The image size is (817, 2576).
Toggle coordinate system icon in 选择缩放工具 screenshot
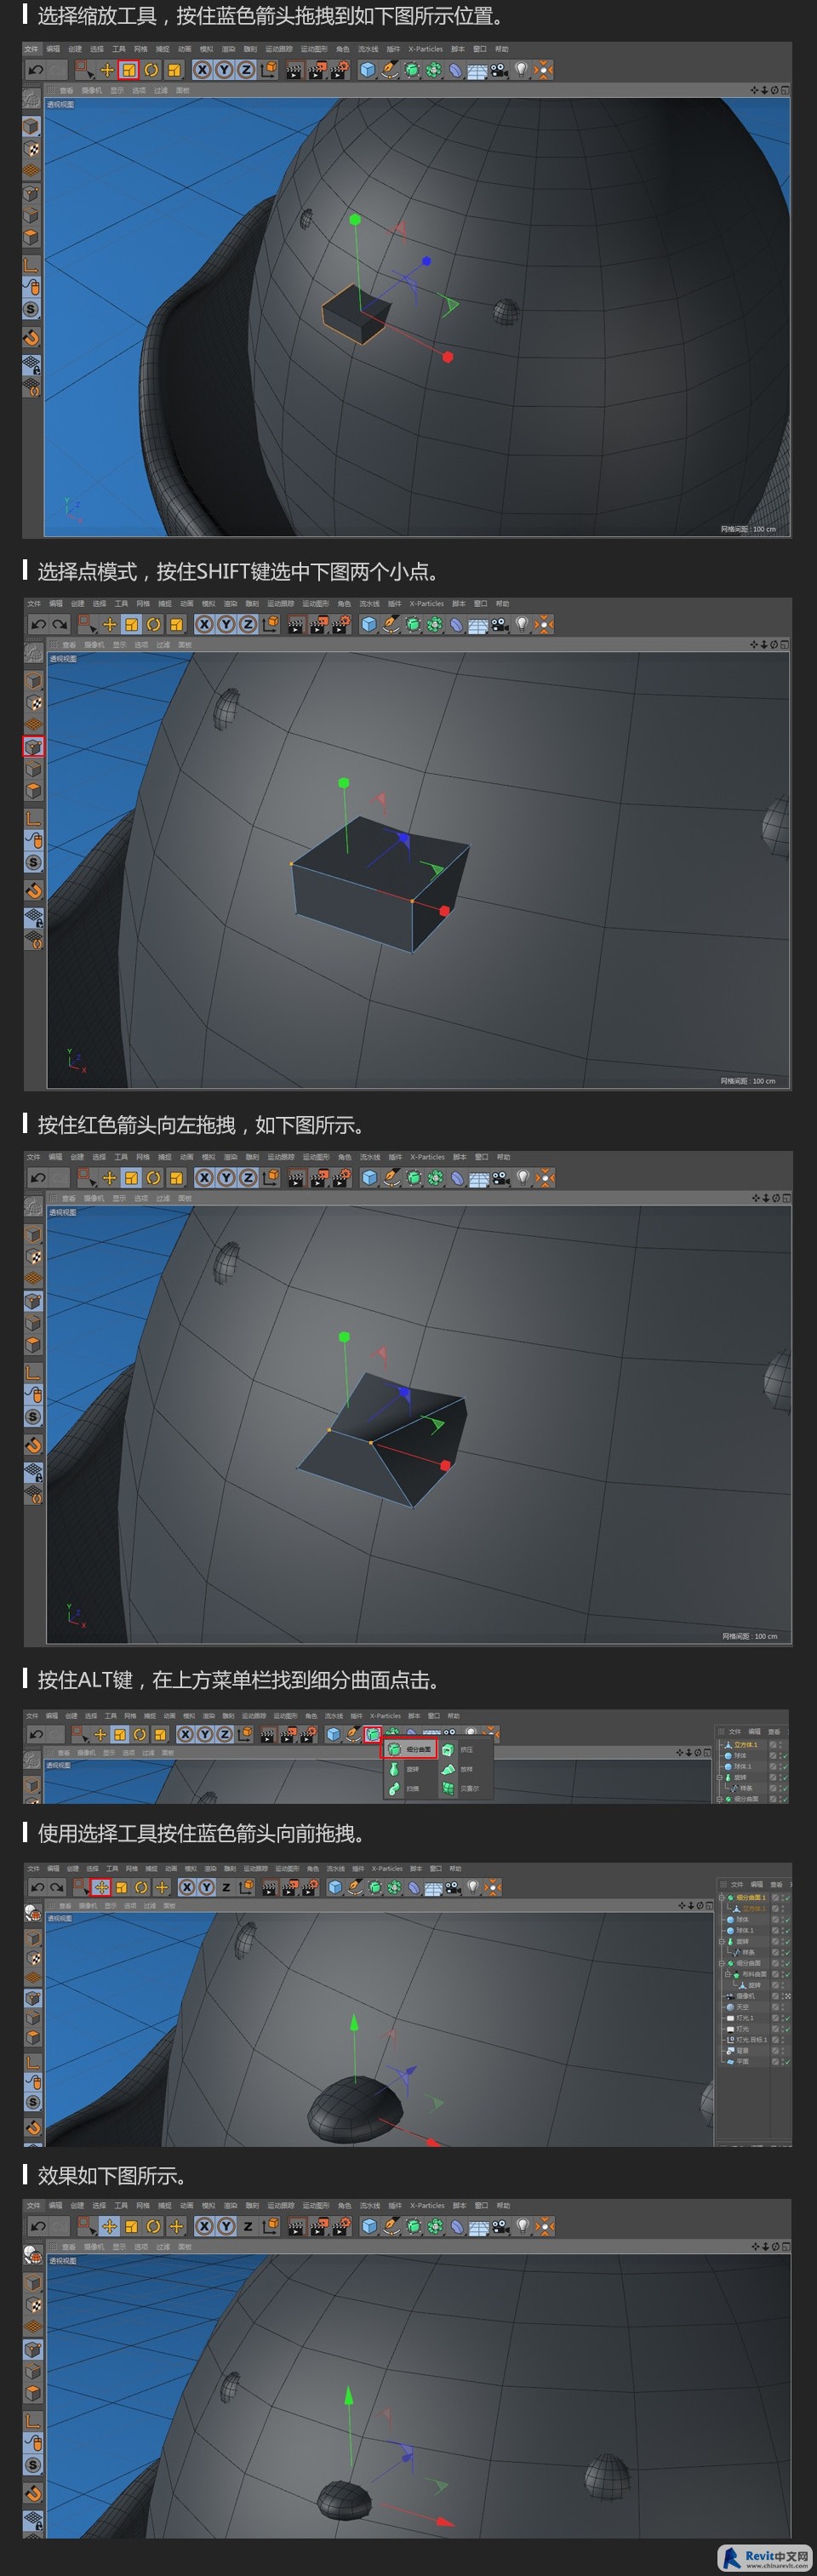(x=268, y=70)
